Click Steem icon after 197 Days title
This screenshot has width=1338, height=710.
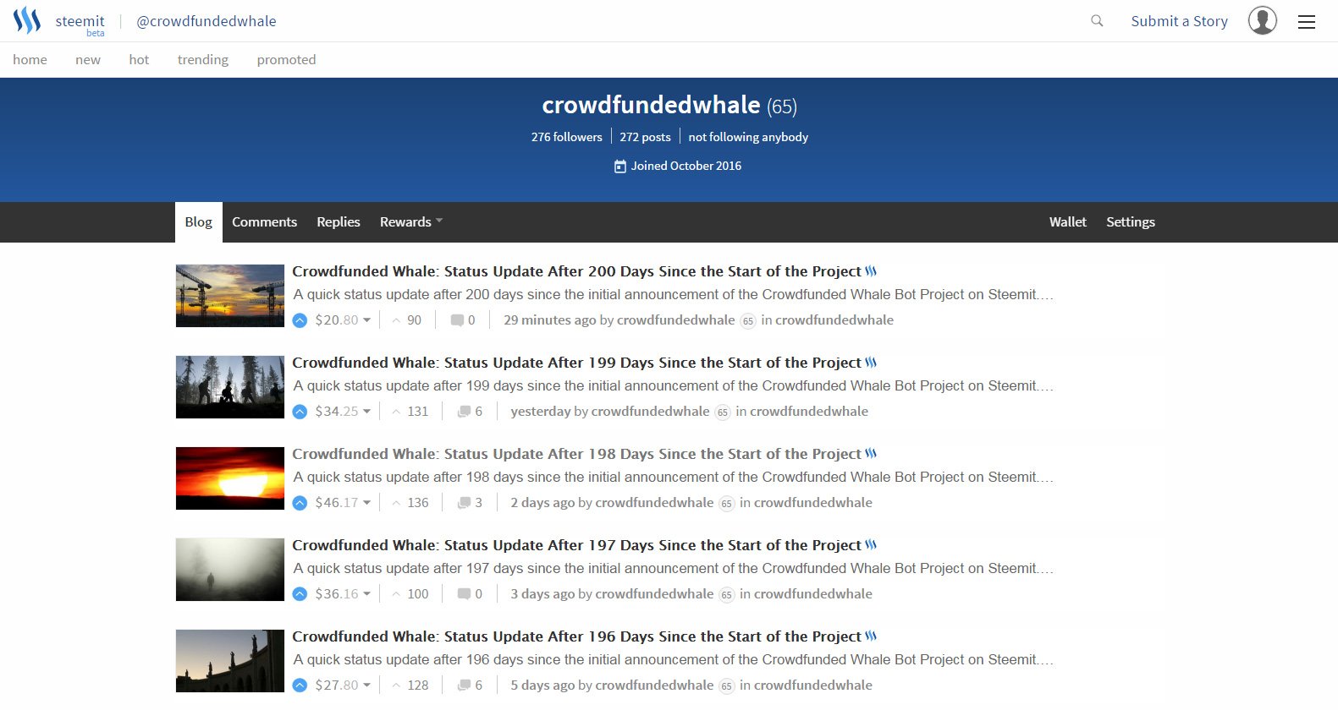pos(871,545)
